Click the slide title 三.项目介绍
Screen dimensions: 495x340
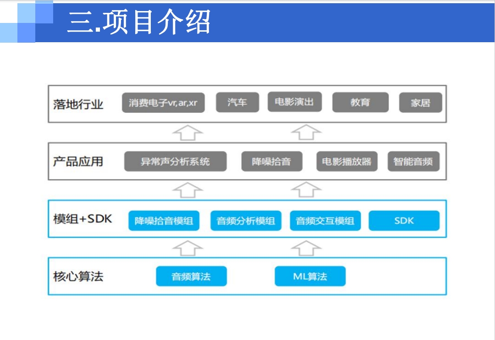point(138,22)
